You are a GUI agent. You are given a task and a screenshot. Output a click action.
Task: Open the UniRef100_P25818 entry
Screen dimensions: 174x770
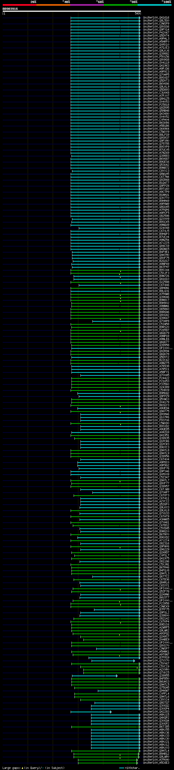(x=156, y=105)
